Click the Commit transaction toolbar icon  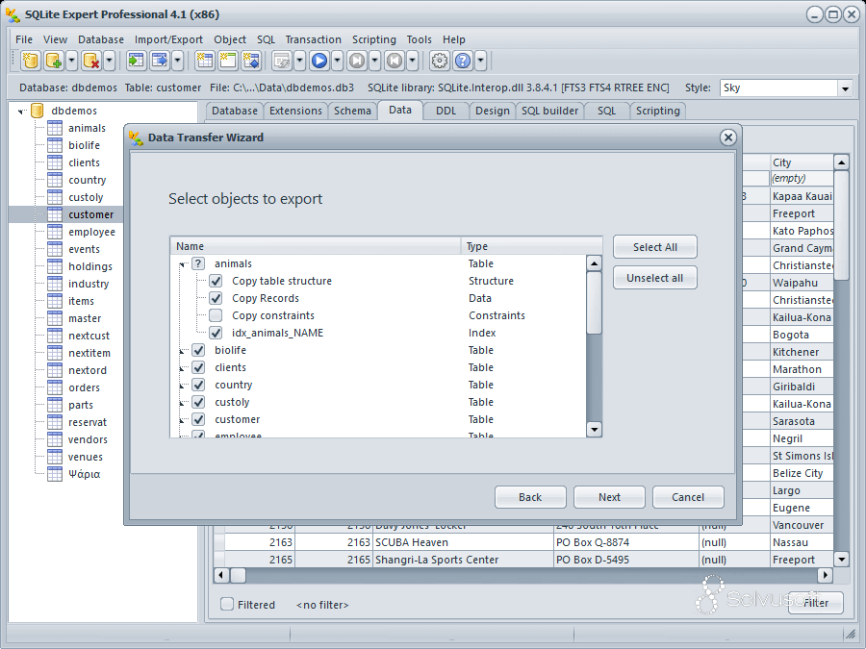click(357, 61)
